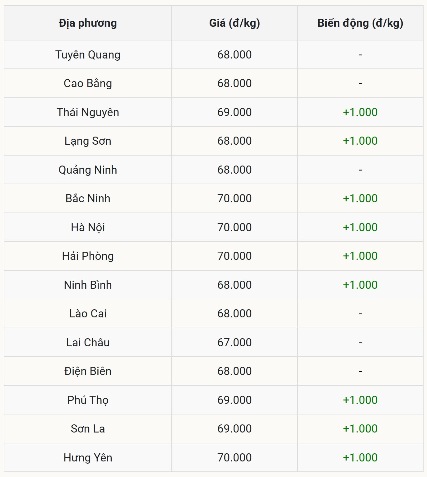The height and width of the screenshot is (477, 427).
Task: Click the Điện Biên location cell
Action: (88, 371)
